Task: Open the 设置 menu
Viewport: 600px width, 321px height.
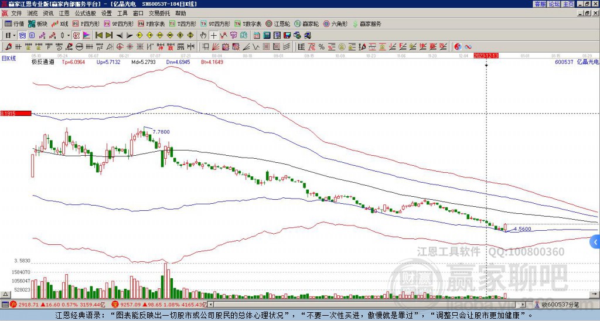Action: [x=107, y=13]
